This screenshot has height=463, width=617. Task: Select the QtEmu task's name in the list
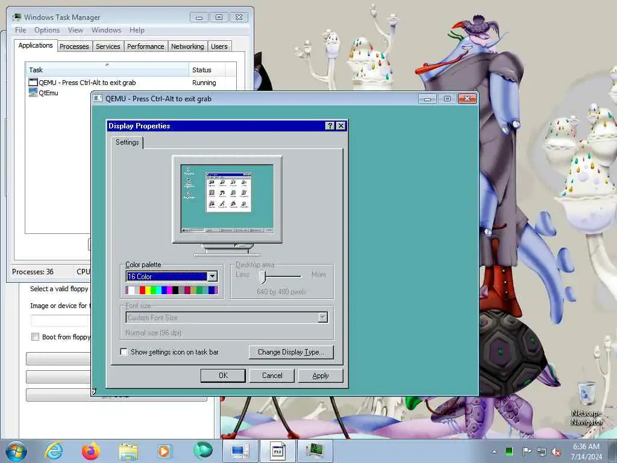[48, 93]
